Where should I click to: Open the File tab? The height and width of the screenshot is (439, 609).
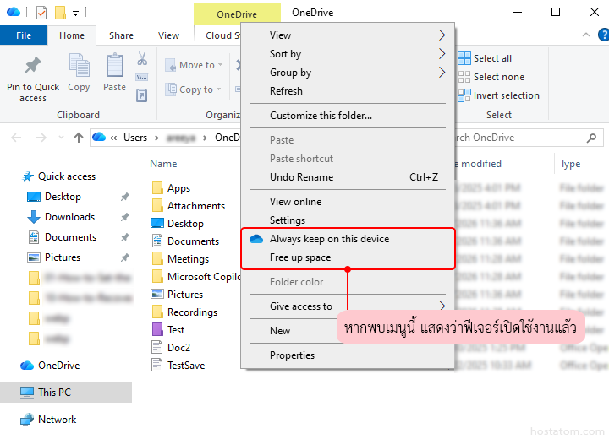pyautogui.click(x=24, y=35)
